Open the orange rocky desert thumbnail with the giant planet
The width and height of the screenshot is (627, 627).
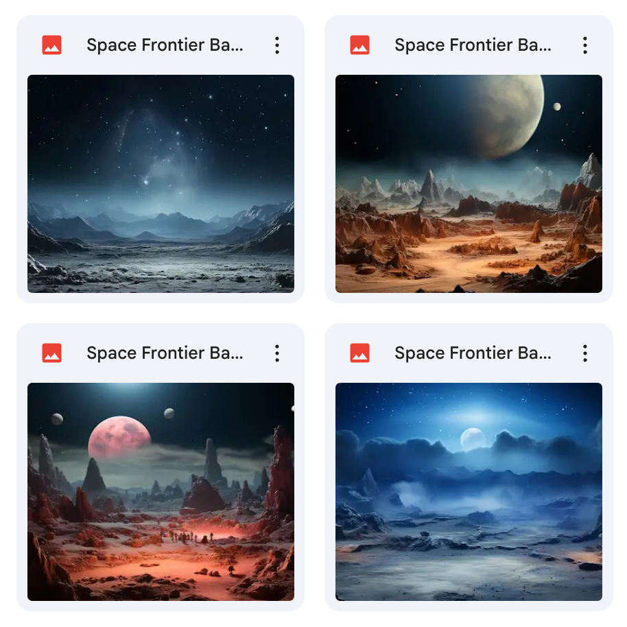(469, 184)
